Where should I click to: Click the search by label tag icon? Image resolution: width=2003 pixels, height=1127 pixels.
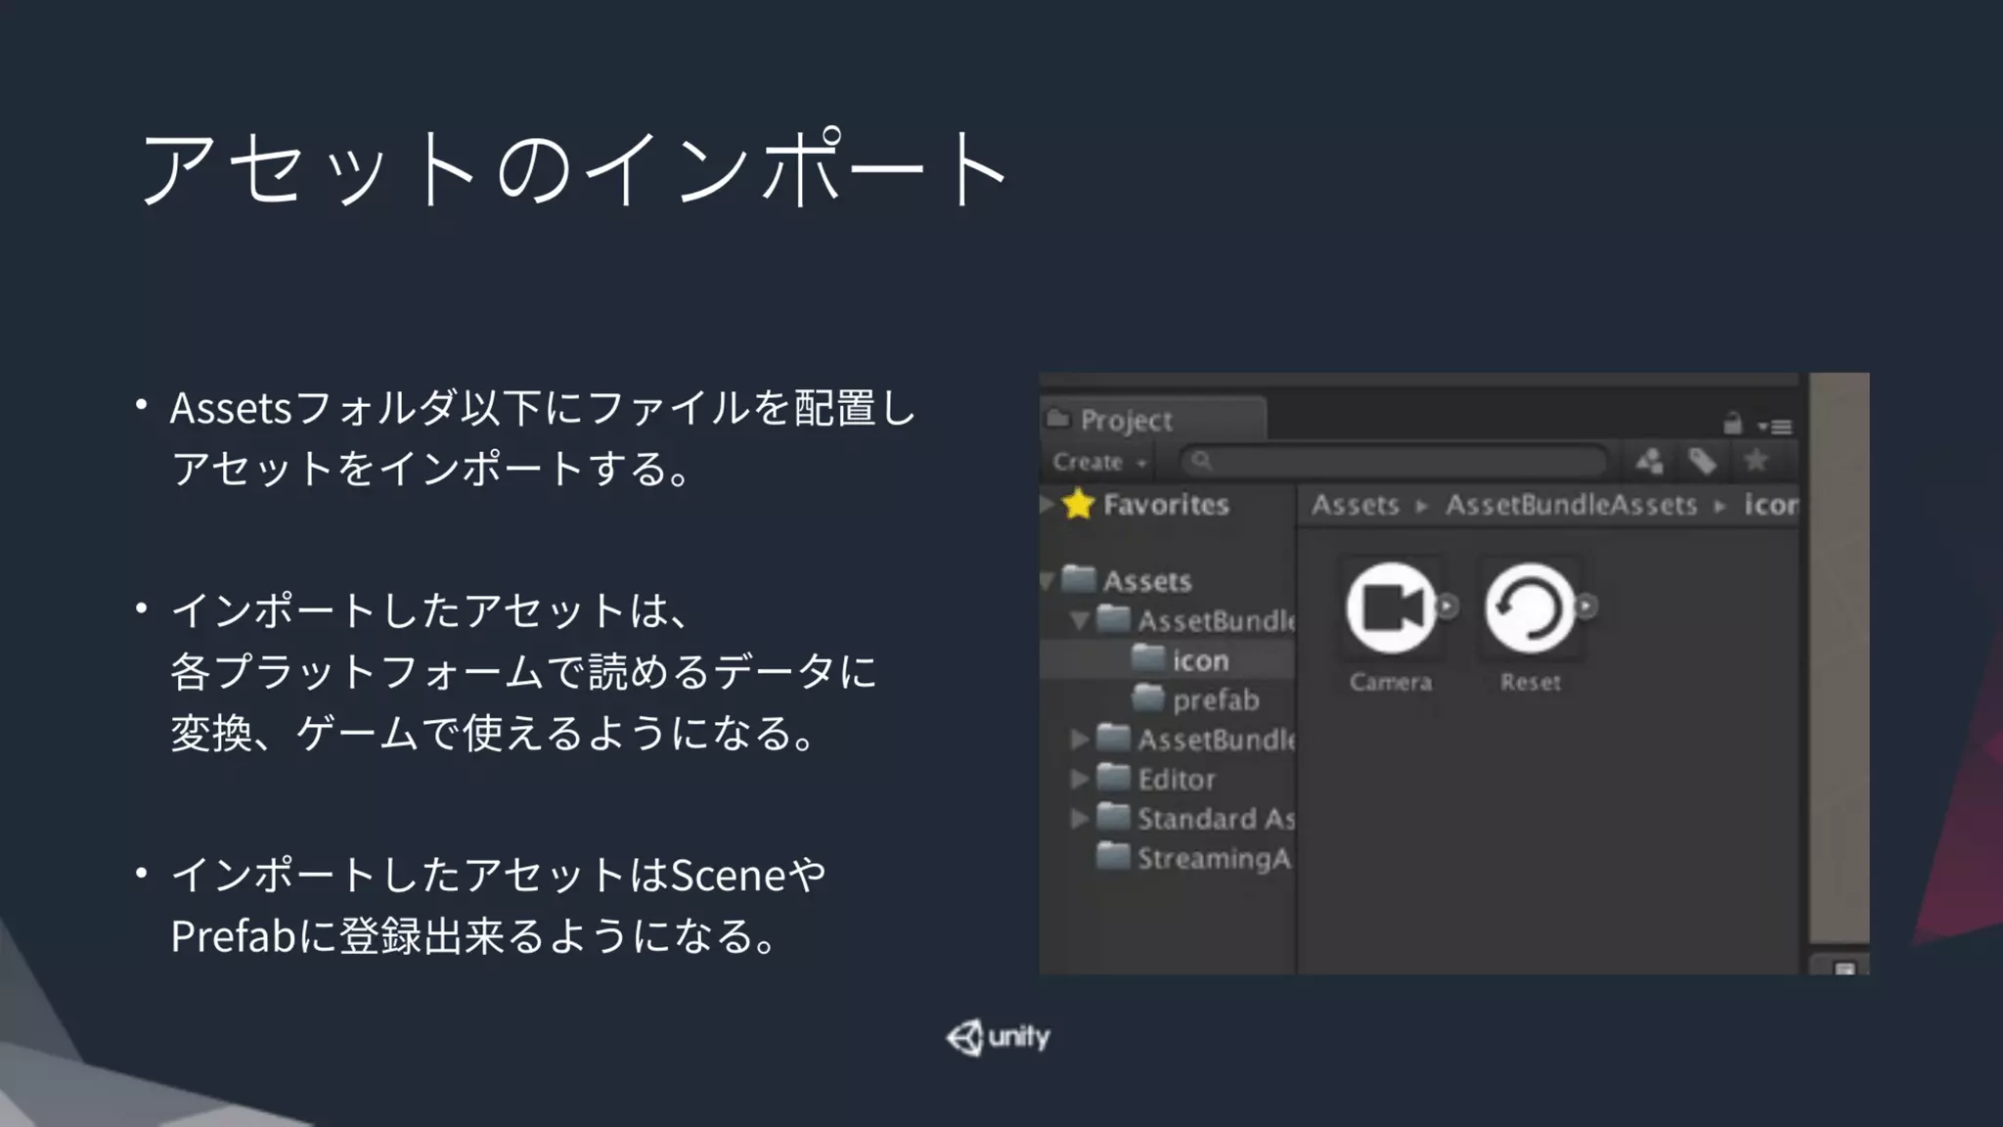pyautogui.click(x=1702, y=461)
